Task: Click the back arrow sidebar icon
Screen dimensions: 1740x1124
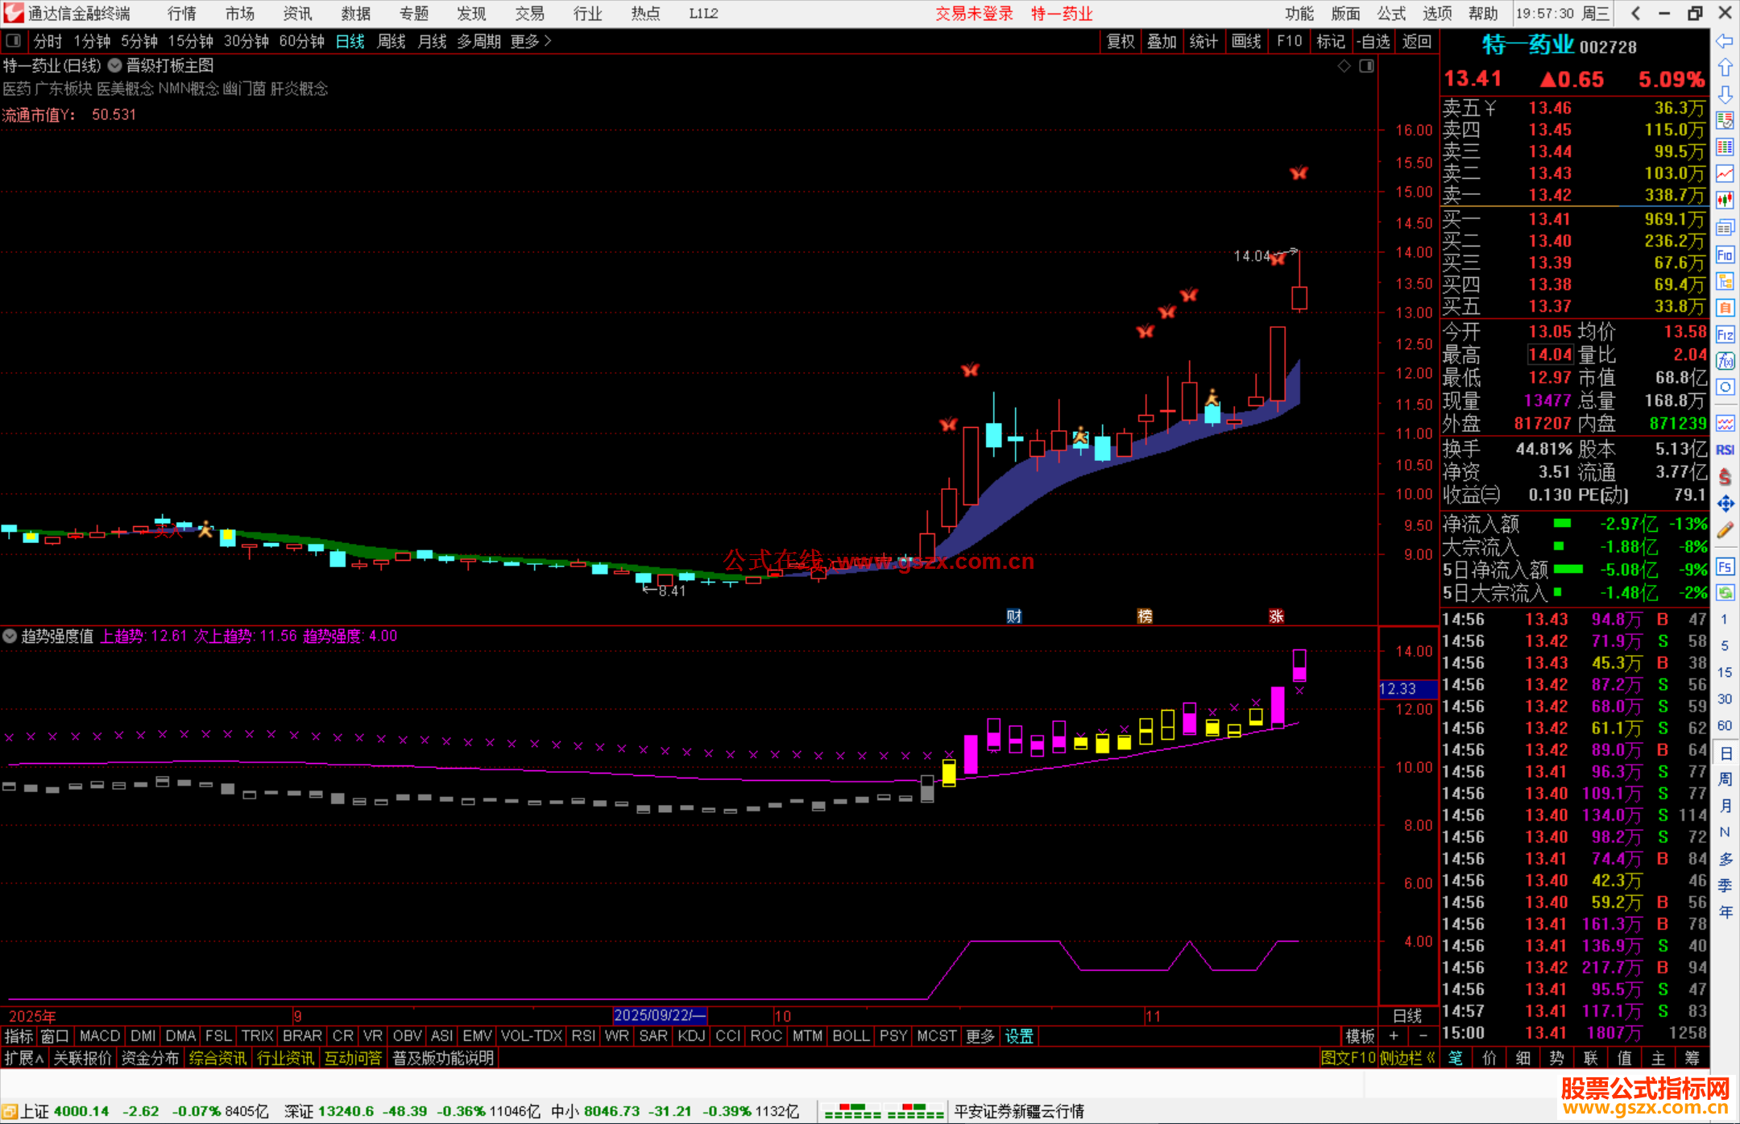Action: point(1725,41)
